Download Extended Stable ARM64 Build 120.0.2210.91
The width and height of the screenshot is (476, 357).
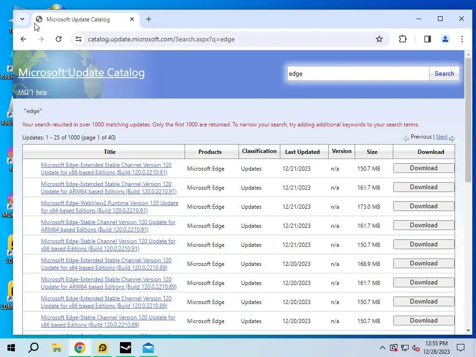pos(424,187)
